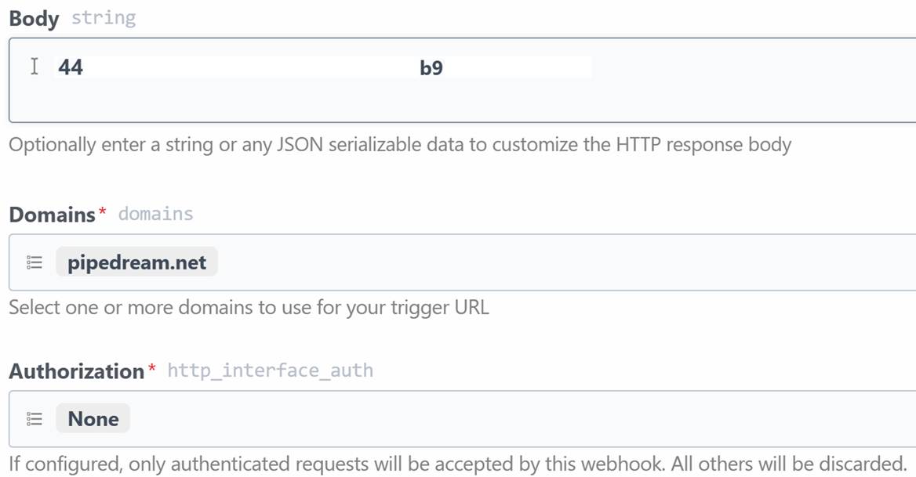Focus the Body string text area
916x477 pixels.
462,80
